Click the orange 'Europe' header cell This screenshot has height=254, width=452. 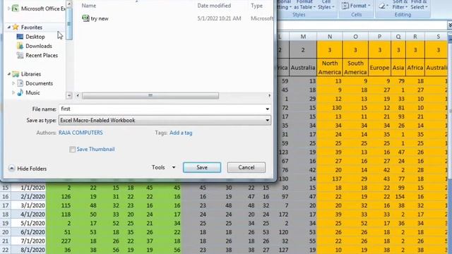[x=379, y=68]
